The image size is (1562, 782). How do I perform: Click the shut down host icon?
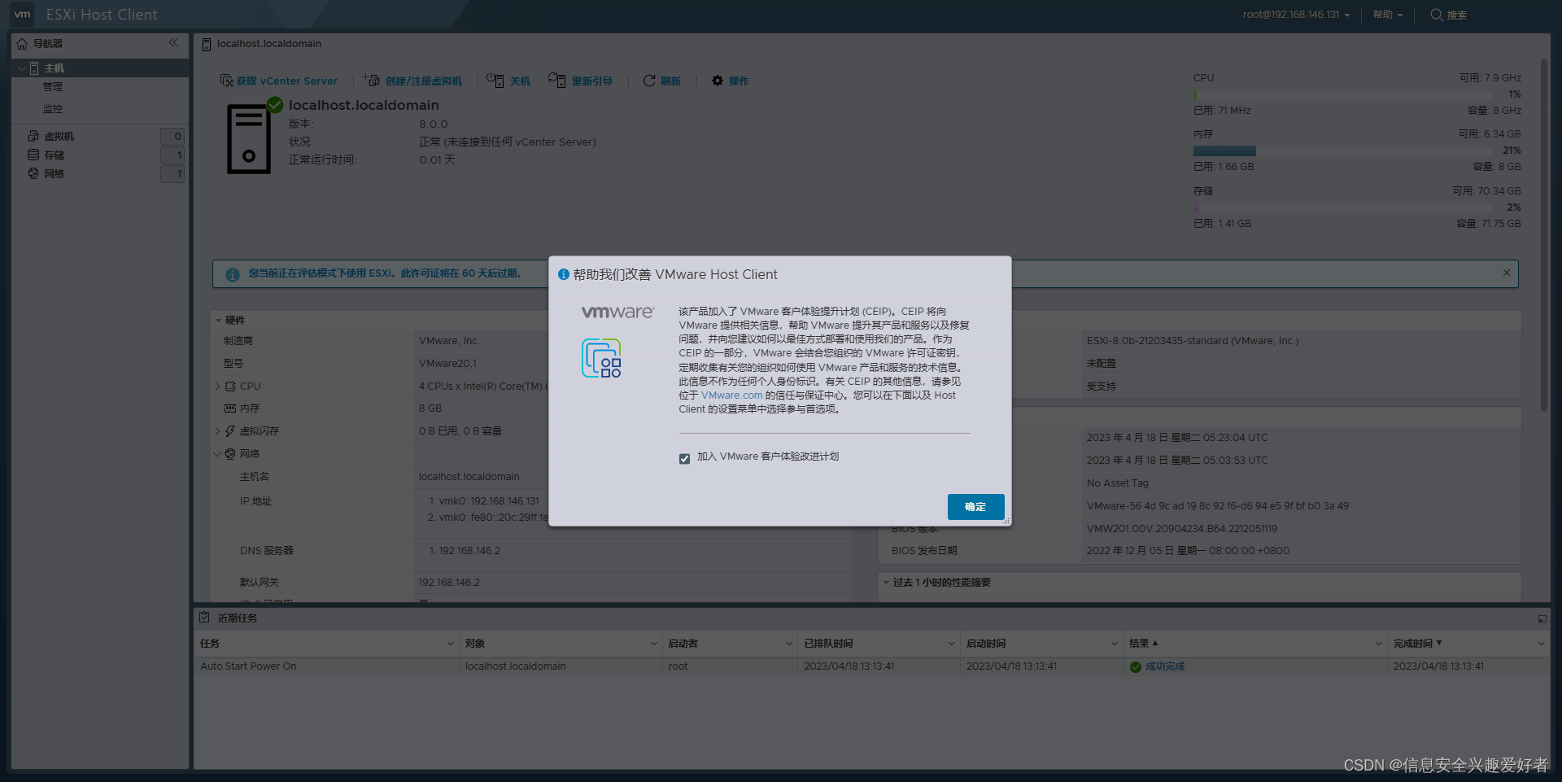(495, 80)
